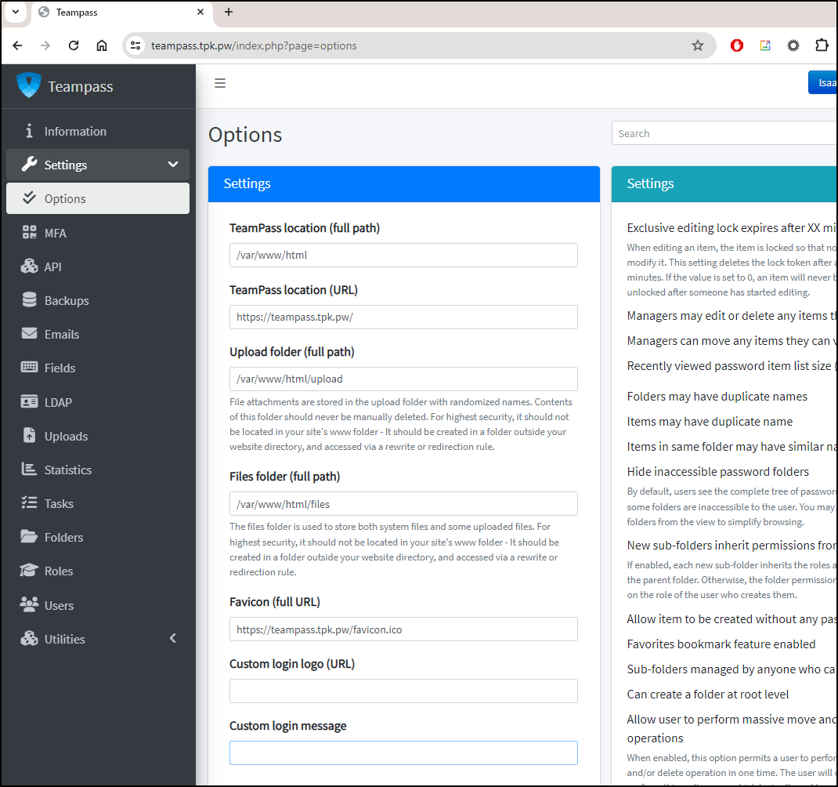Open the Roles menu link

[98, 571]
